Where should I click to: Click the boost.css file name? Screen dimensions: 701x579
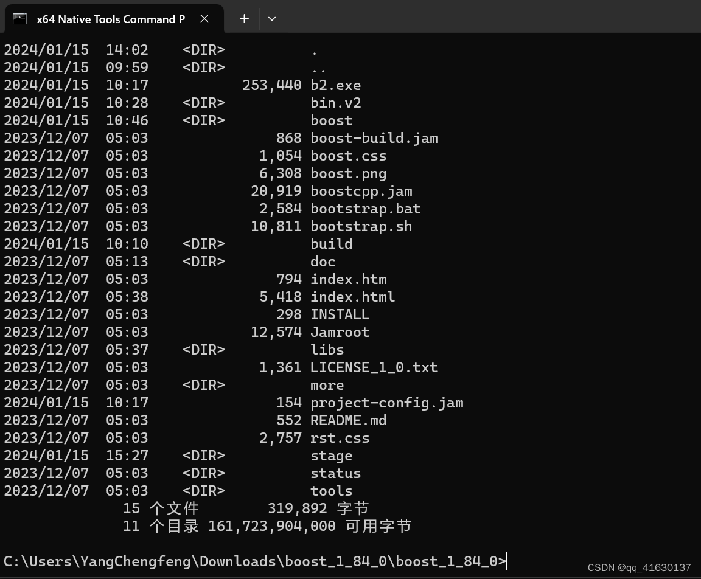(348, 156)
